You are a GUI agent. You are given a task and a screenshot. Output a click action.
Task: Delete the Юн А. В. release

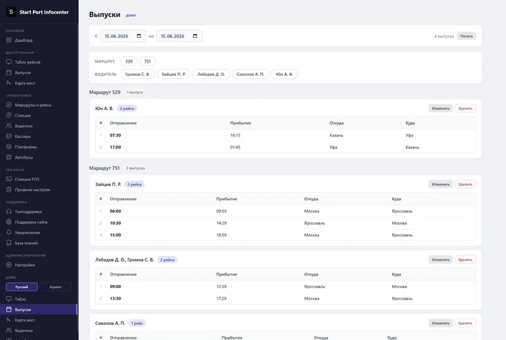465,109
